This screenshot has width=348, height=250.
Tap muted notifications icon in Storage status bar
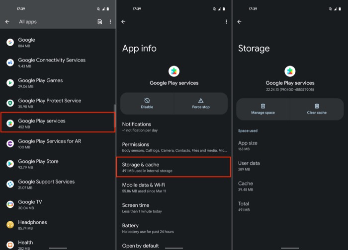330,9
